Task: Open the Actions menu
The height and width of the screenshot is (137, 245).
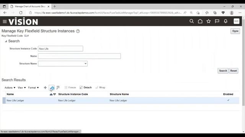Action: 10,88
